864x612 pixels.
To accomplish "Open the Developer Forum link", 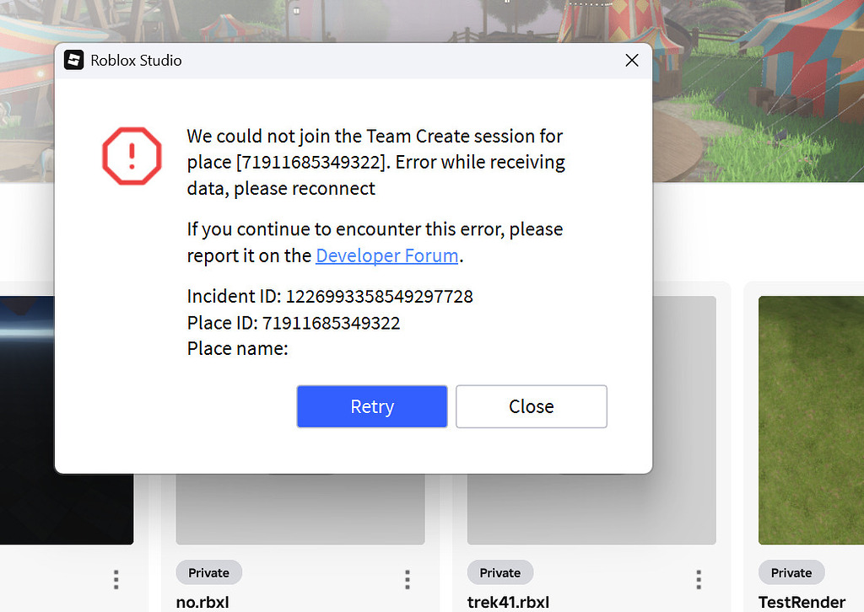I will click(386, 255).
